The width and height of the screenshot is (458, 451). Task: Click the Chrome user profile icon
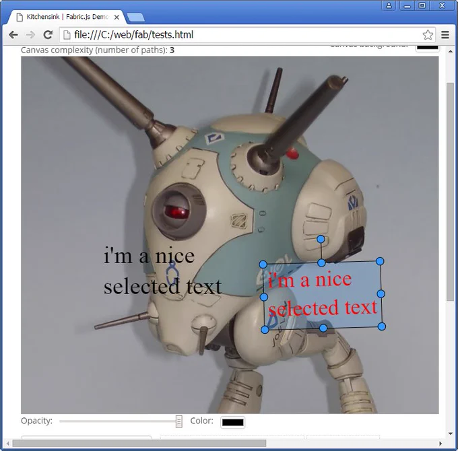tap(389, 5)
